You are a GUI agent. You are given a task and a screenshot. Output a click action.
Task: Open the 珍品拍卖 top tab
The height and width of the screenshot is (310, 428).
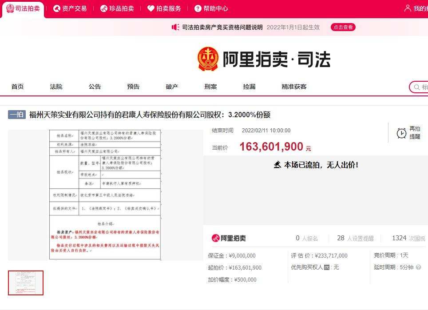117,9
